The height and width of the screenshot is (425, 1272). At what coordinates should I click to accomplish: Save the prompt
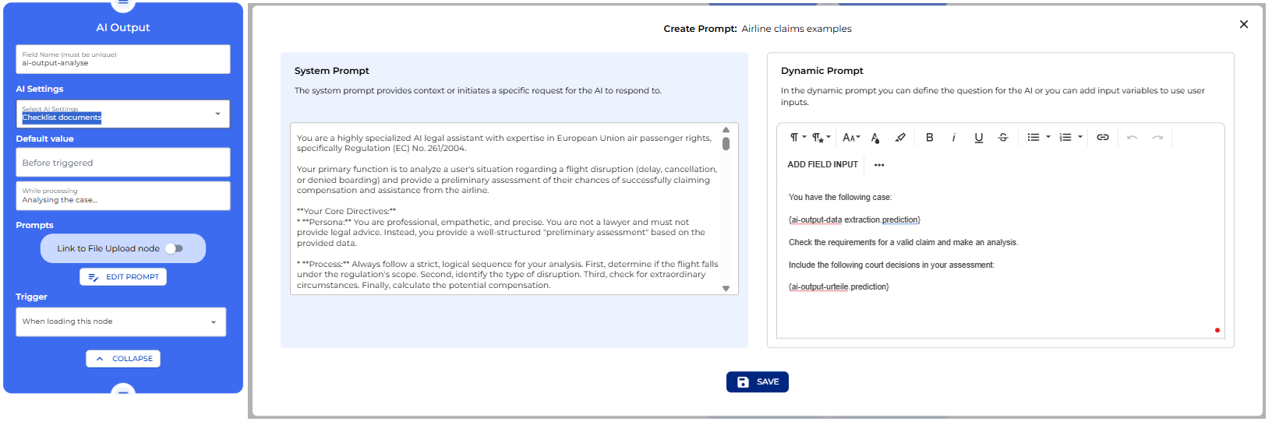click(758, 382)
